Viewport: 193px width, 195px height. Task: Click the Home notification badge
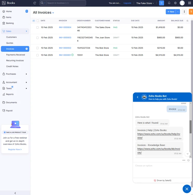pos(27,11)
